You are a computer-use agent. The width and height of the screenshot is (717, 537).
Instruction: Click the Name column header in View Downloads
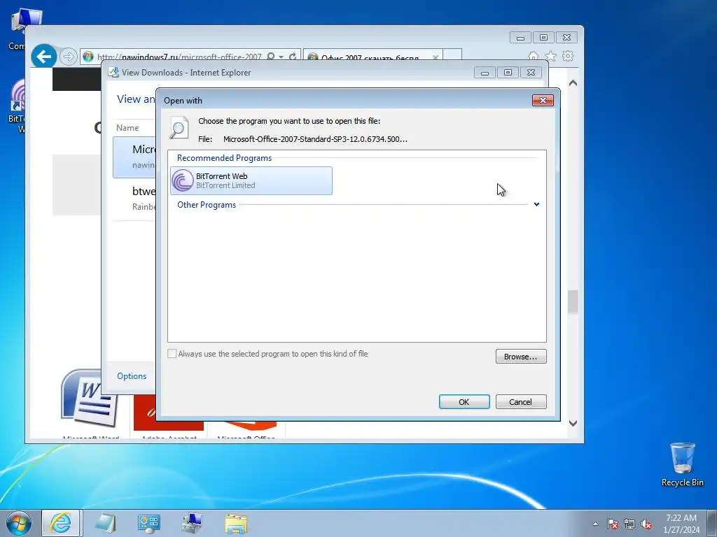pos(127,128)
